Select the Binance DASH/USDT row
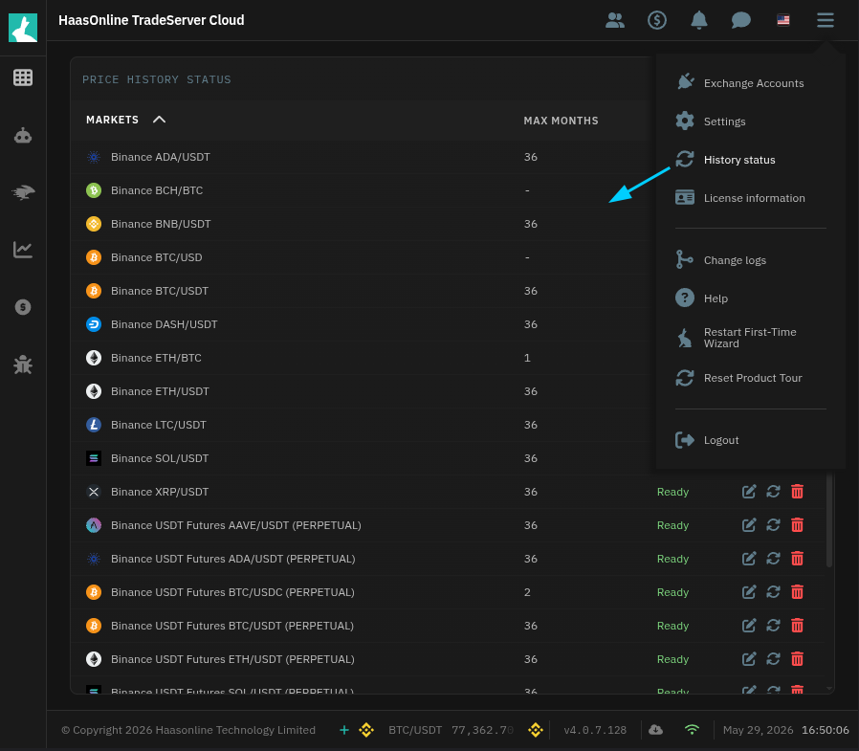Viewport: 859px width, 751px height. point(363,324)
